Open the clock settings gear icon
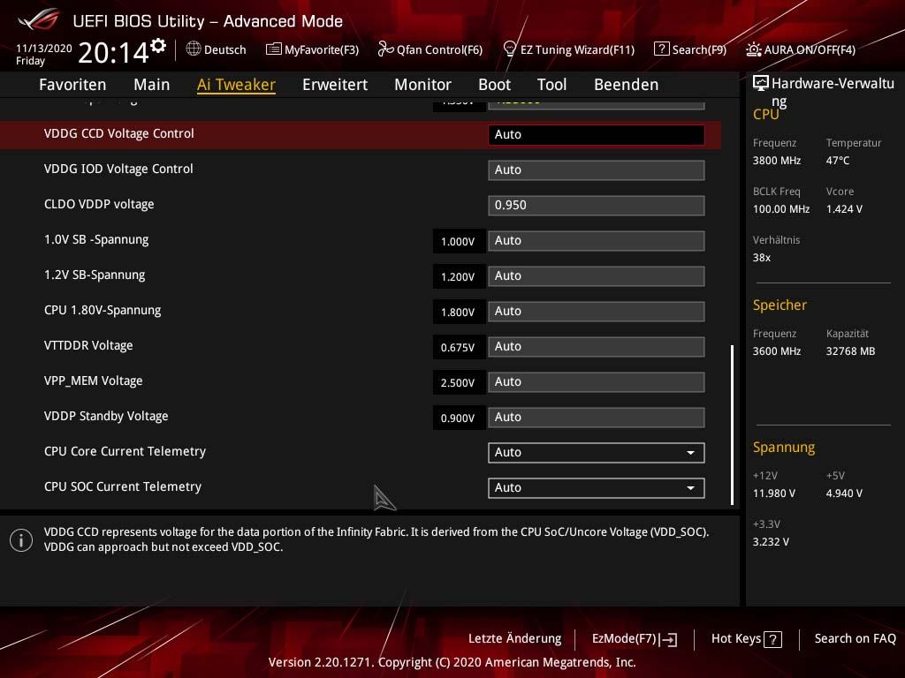 [158, 46]
